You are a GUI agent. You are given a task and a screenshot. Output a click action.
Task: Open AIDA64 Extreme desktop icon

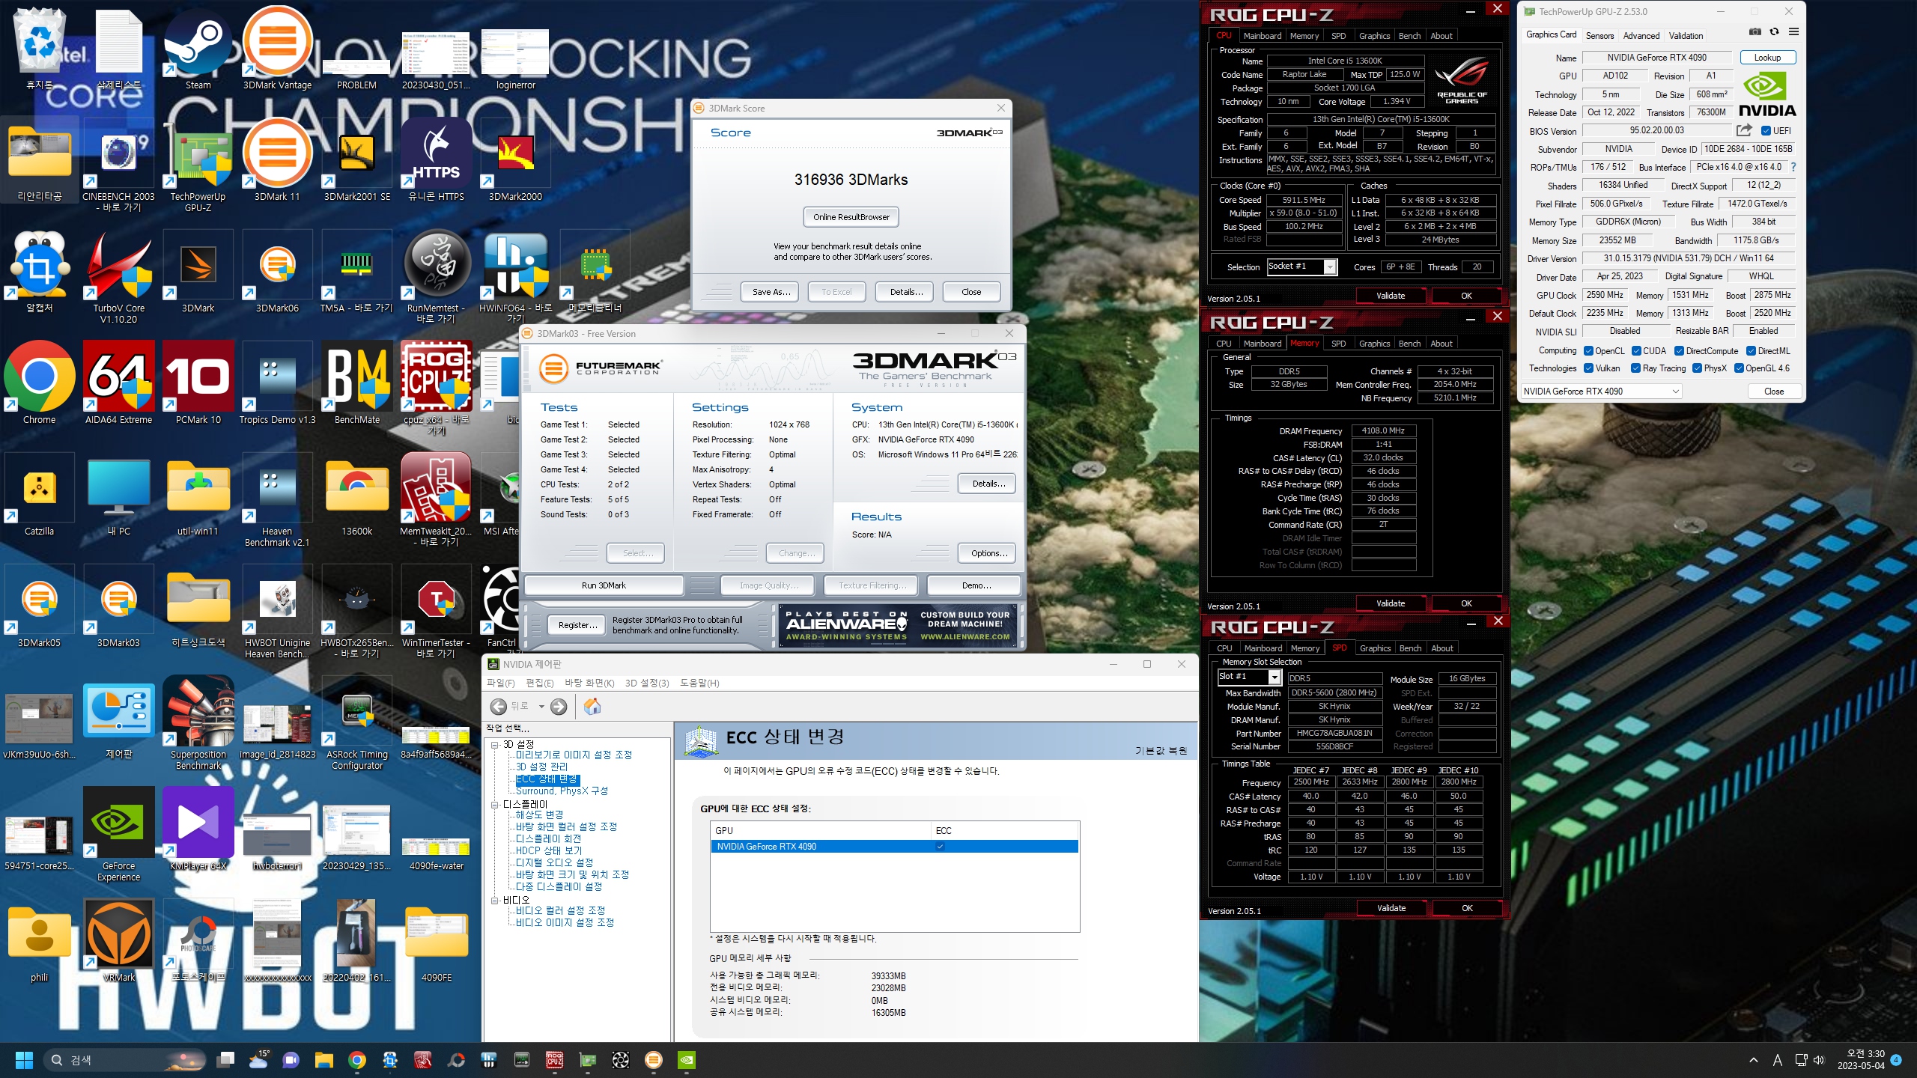118,384
